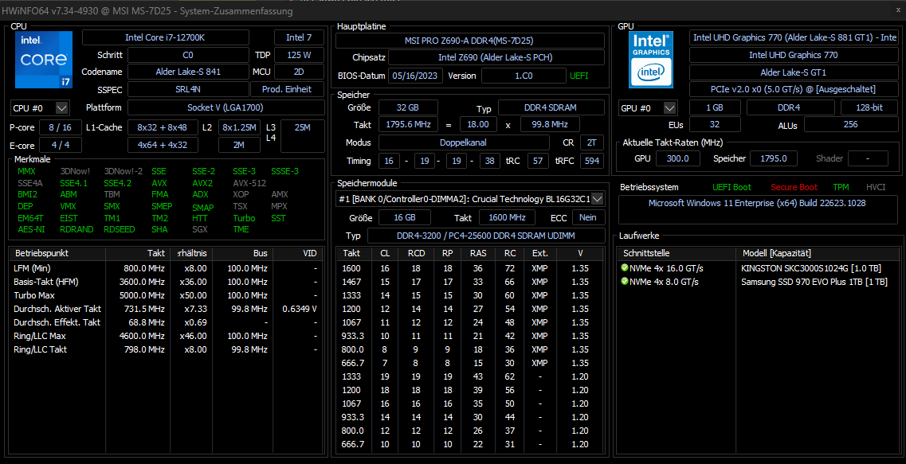The image size is (906, 464).
Task: Click the VID column header in CPU table
Action: 298,253
